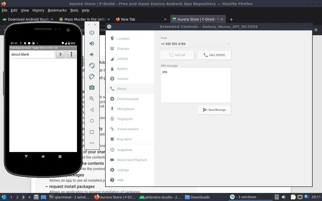Click the emulator volume down icon

92,55
